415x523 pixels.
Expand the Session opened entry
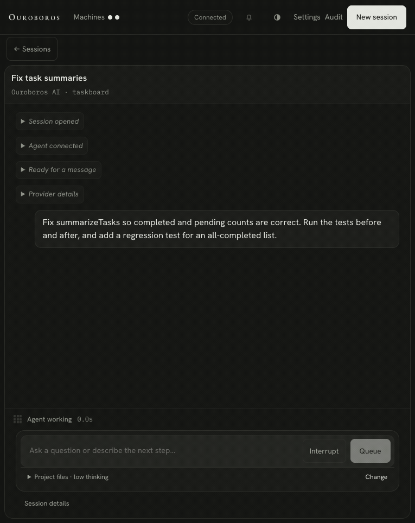coord(50,122)
